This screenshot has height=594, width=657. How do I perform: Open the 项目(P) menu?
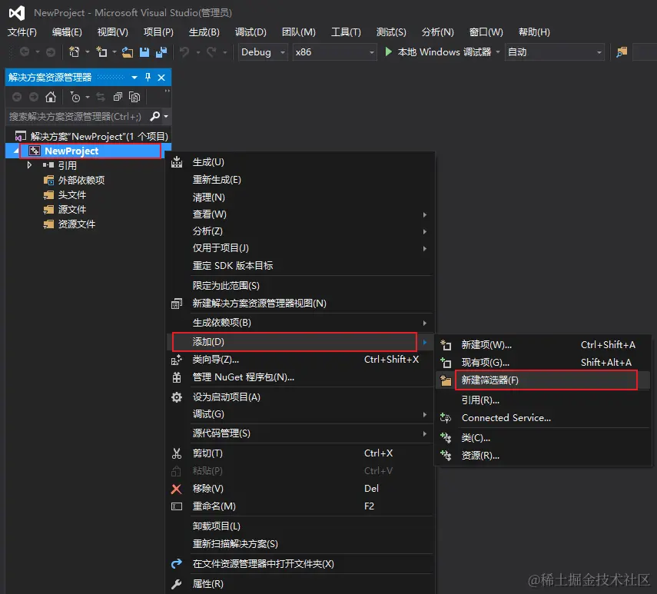coord(158,32)
